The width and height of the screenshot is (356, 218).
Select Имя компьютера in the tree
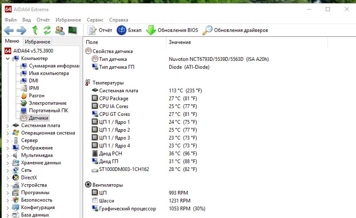[x=49, y=73]
